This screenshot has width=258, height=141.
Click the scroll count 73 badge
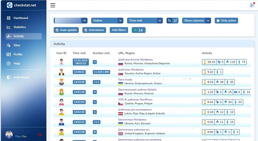(x=241, y=62)
